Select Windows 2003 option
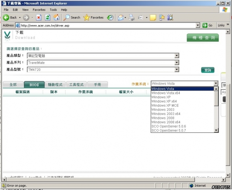 coord(183,110)
